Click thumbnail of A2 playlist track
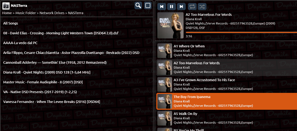Screen dimensions: 297x131 tap(165, 68)
